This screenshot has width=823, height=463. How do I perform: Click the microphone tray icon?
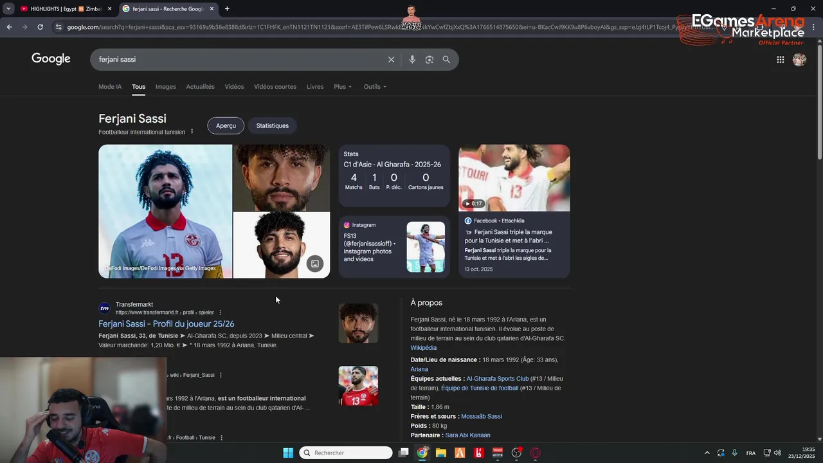(734, 453)
